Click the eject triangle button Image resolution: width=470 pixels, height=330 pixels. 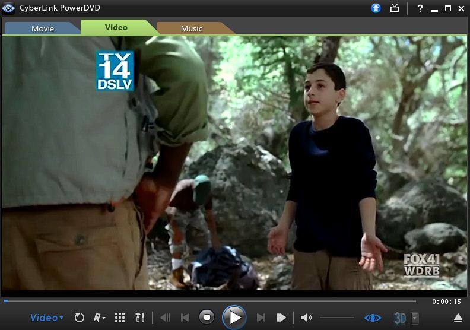tap(458, 318)
